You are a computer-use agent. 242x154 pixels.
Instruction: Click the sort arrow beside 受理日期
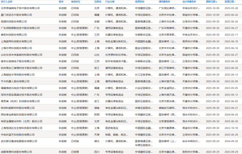[x=235, y=2]
